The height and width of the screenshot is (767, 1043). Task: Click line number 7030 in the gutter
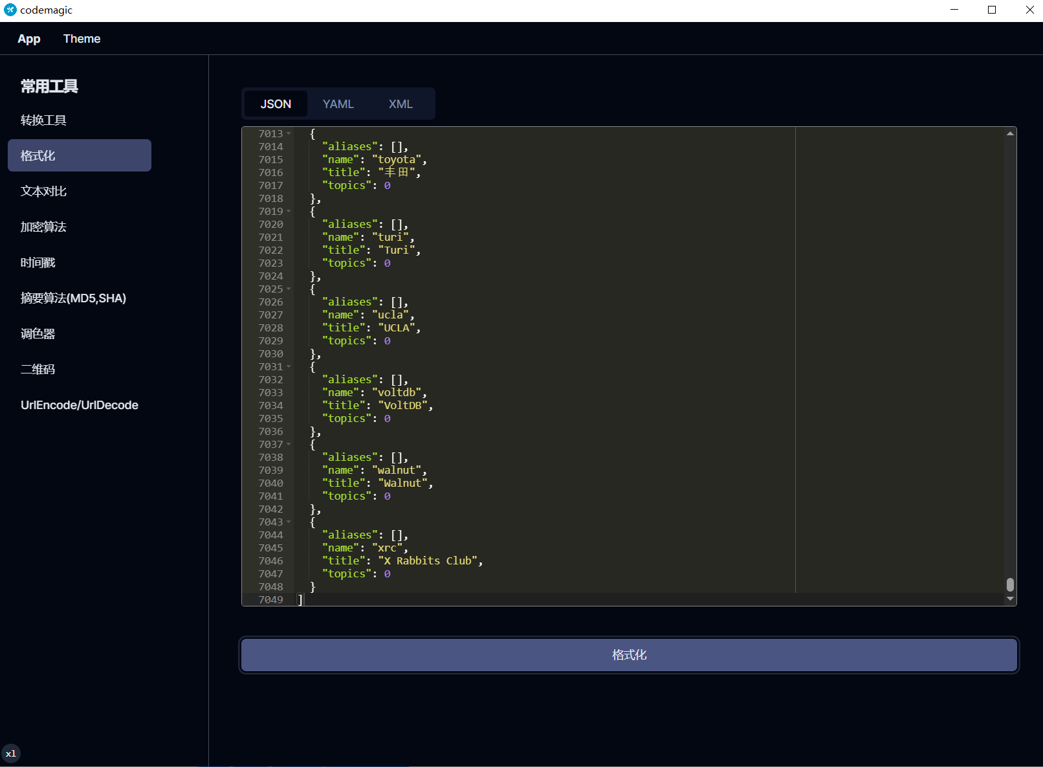coord(270,354)
